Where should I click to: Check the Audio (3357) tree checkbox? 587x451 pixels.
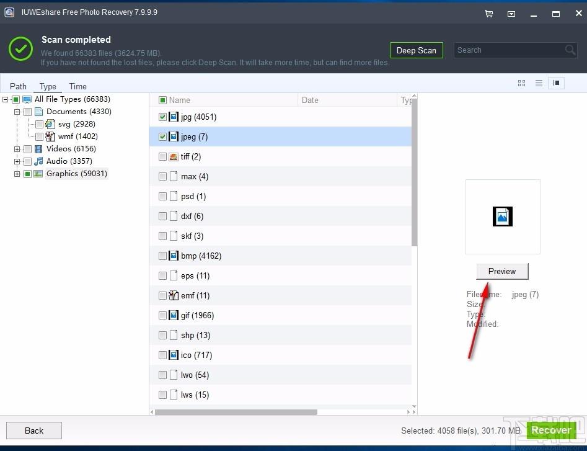click(x=27, y=161)
